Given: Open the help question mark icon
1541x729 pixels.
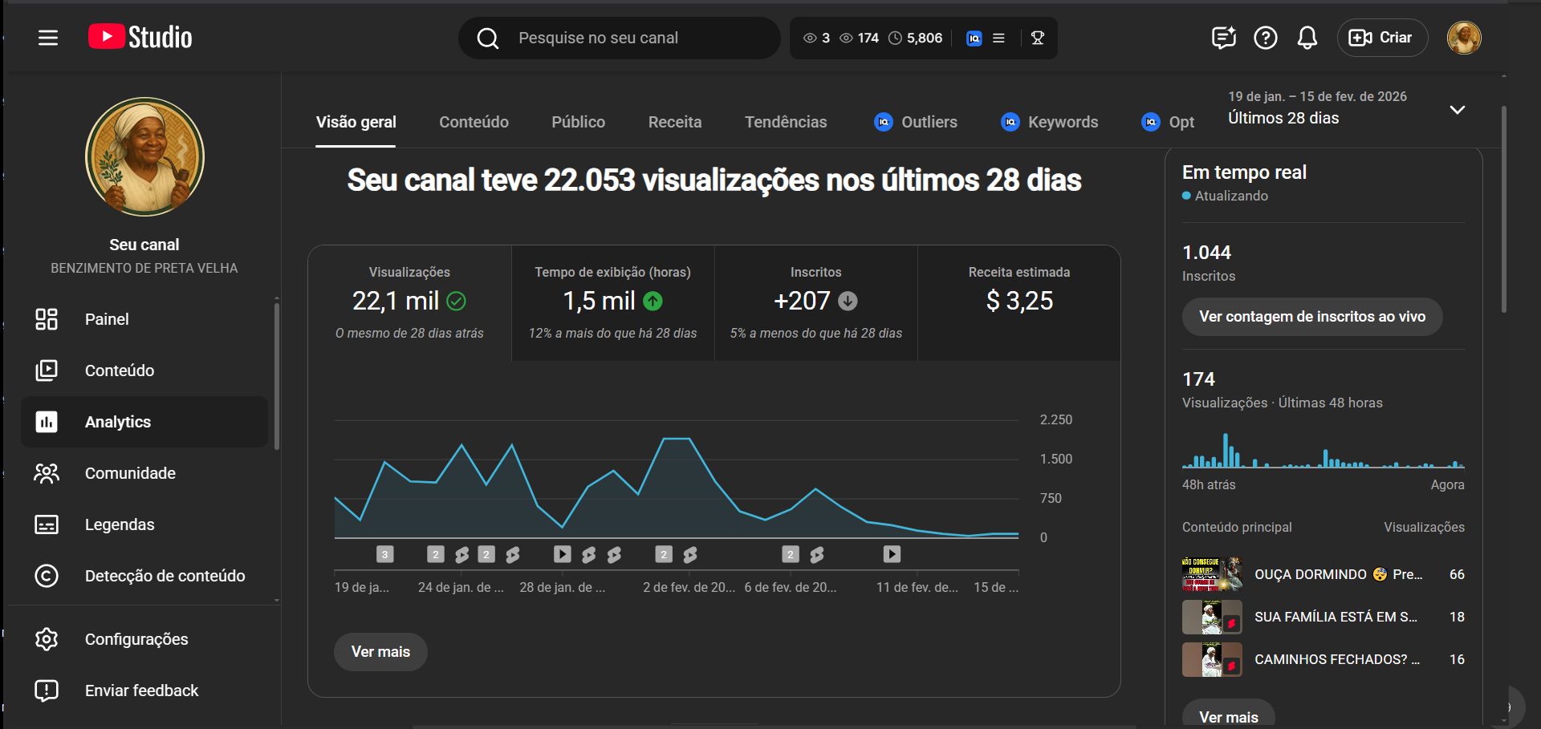Looking at the screenshot, I should (x=1265, y=38).
